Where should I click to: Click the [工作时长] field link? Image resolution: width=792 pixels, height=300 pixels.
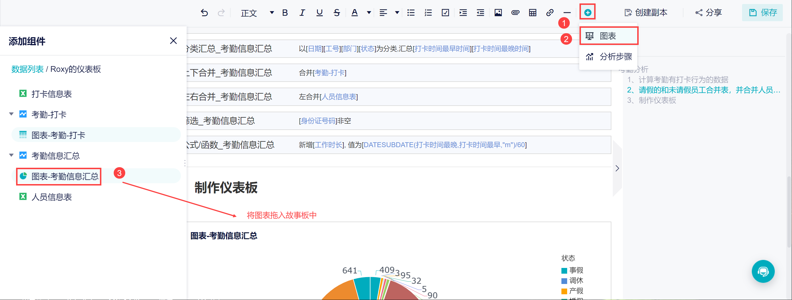329,145
